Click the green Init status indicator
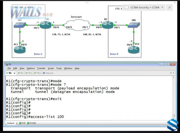The width and height of the screenshot is (180, 133). pyautogui.click(x=20, y=123)
